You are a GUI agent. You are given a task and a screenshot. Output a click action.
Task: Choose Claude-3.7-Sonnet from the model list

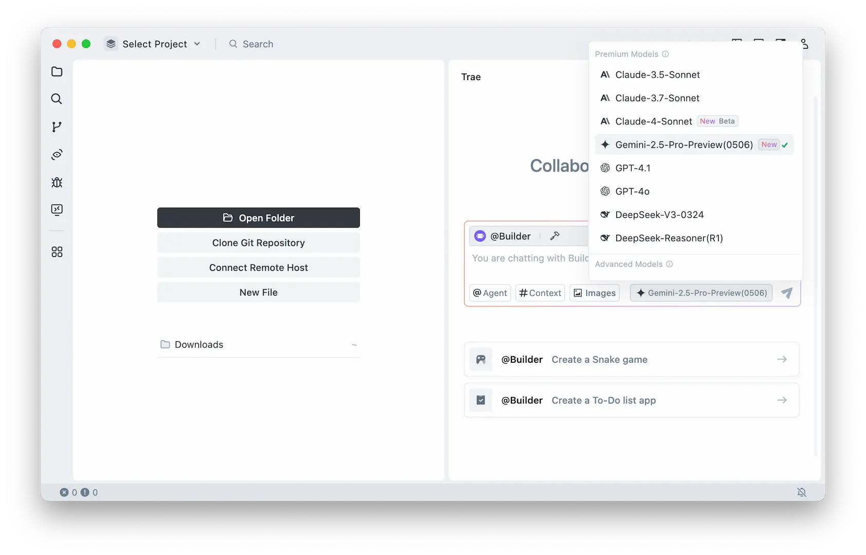pos(694,98)
